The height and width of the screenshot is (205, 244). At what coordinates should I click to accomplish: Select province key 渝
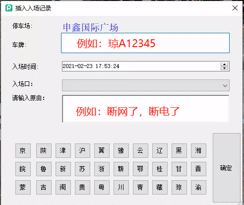click(x=198, y=187)
